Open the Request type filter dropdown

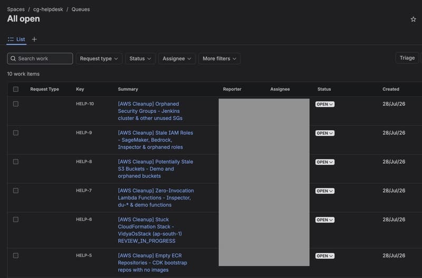[x=99, y=58]
